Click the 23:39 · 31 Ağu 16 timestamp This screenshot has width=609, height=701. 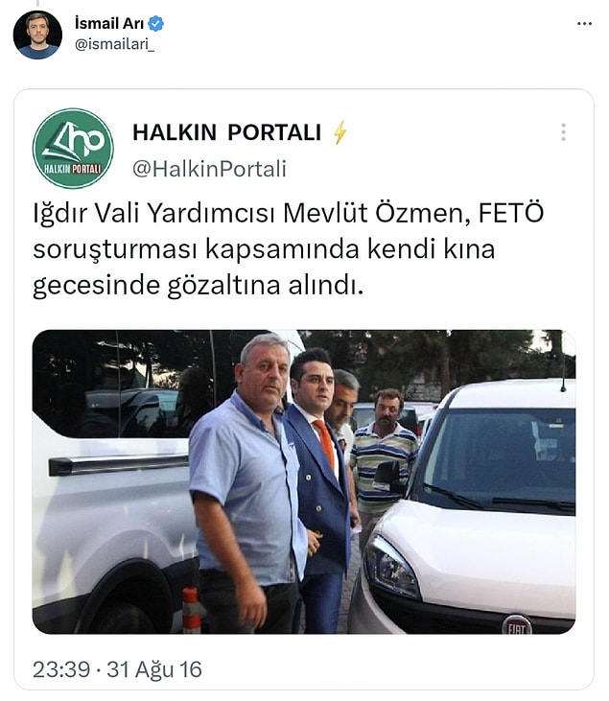(x=117, y=669)
